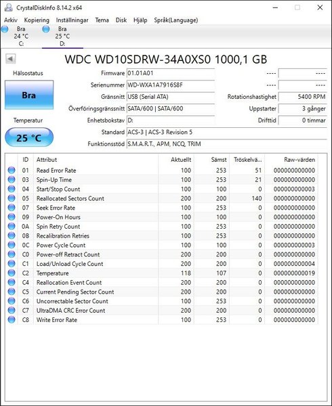
Task: Click the blue status orb for drive D:
Action: coord(46,29)
